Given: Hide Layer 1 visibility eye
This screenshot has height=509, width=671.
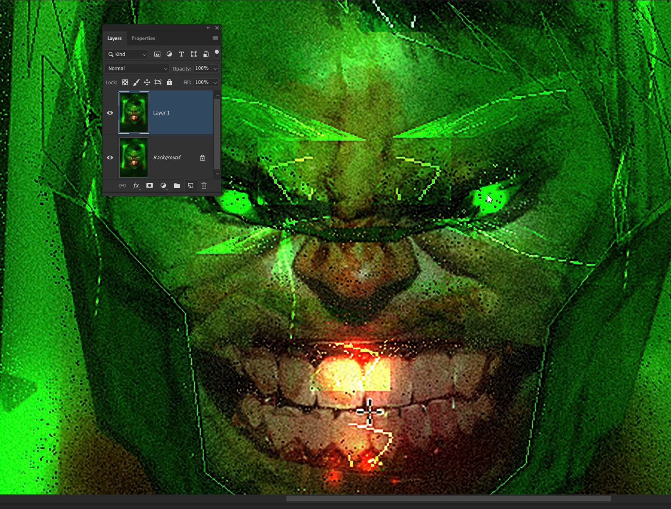Looking at the screenshot, I should click(110, 113).
